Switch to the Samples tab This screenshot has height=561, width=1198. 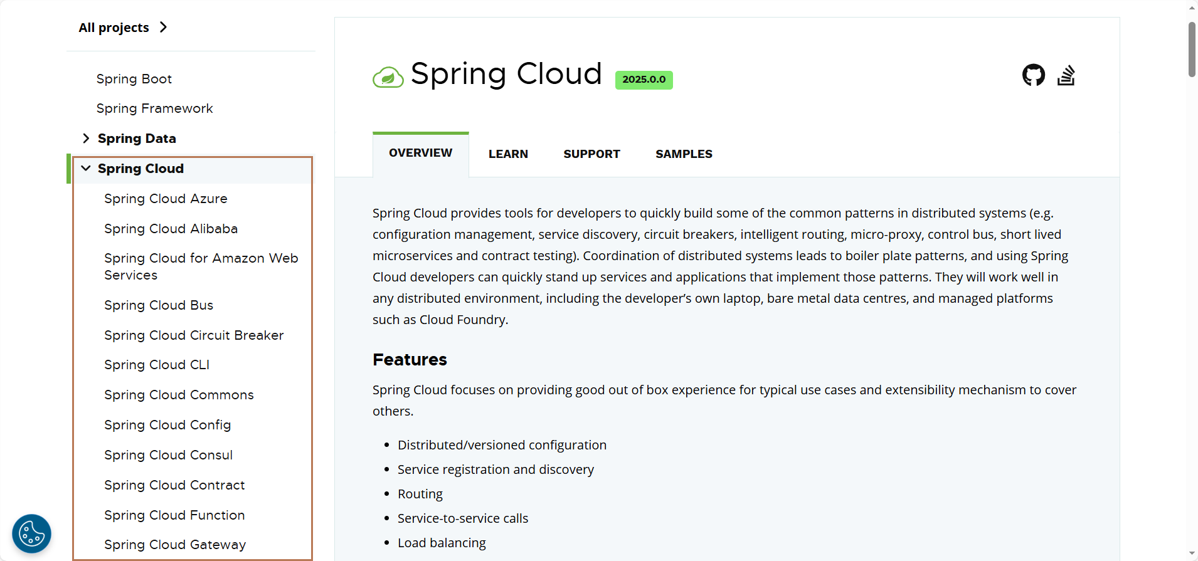click(684, 154)
